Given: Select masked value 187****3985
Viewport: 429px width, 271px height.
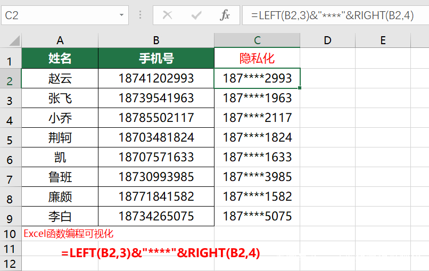Looking at the screenshot, I should coord(257,177).
